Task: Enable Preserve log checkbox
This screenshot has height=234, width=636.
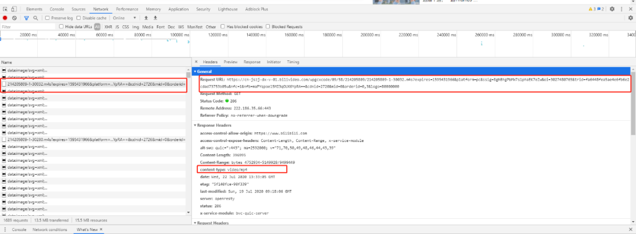Action: pyautogui.click(x=48, y=18)
